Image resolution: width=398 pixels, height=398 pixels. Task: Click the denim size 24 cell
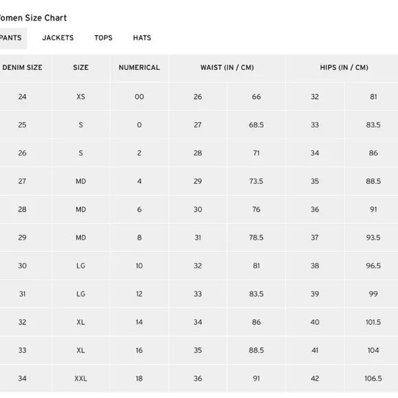(x=23, y=97)
